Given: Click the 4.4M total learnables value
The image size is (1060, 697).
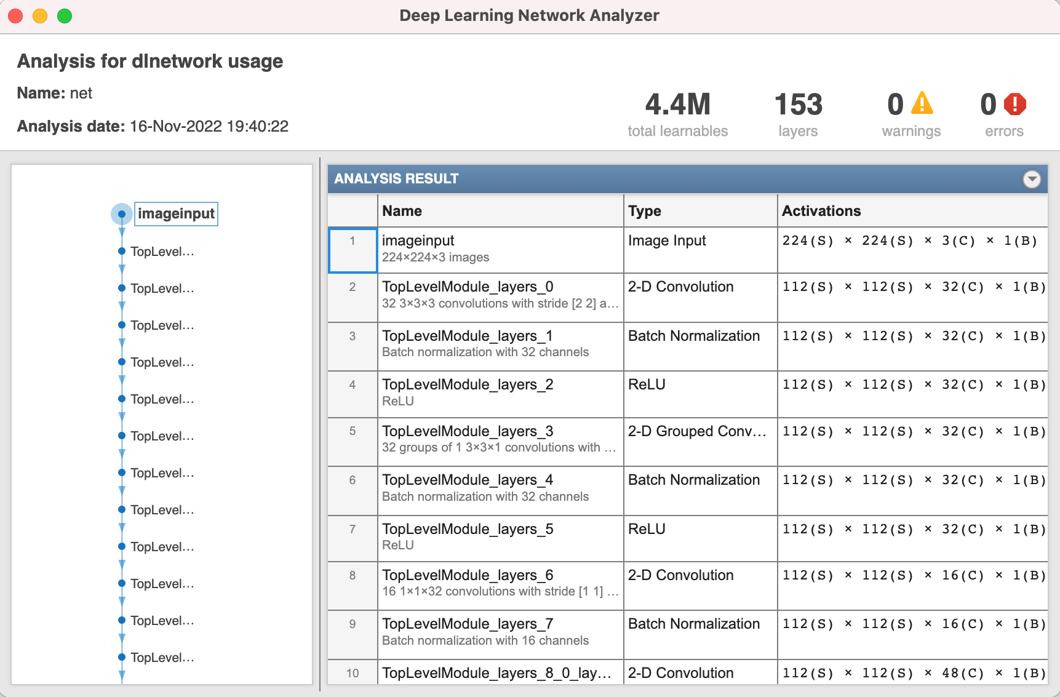Looking at the screenshot, I should point(678,104).
